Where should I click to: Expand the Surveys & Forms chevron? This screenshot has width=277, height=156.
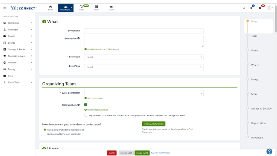(x=31, y=49)
